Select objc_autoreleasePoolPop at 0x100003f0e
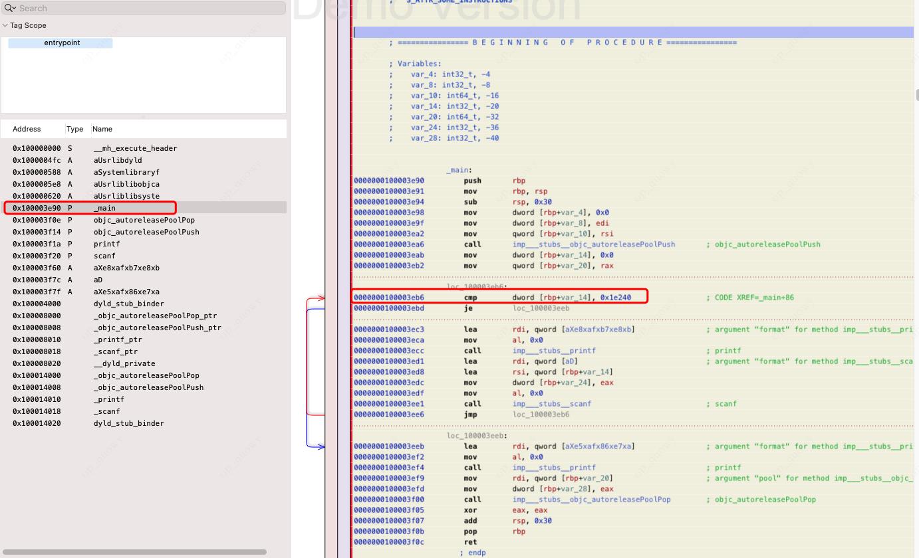The width and height of the screenshot is (919, 558). tap(144, 220)
